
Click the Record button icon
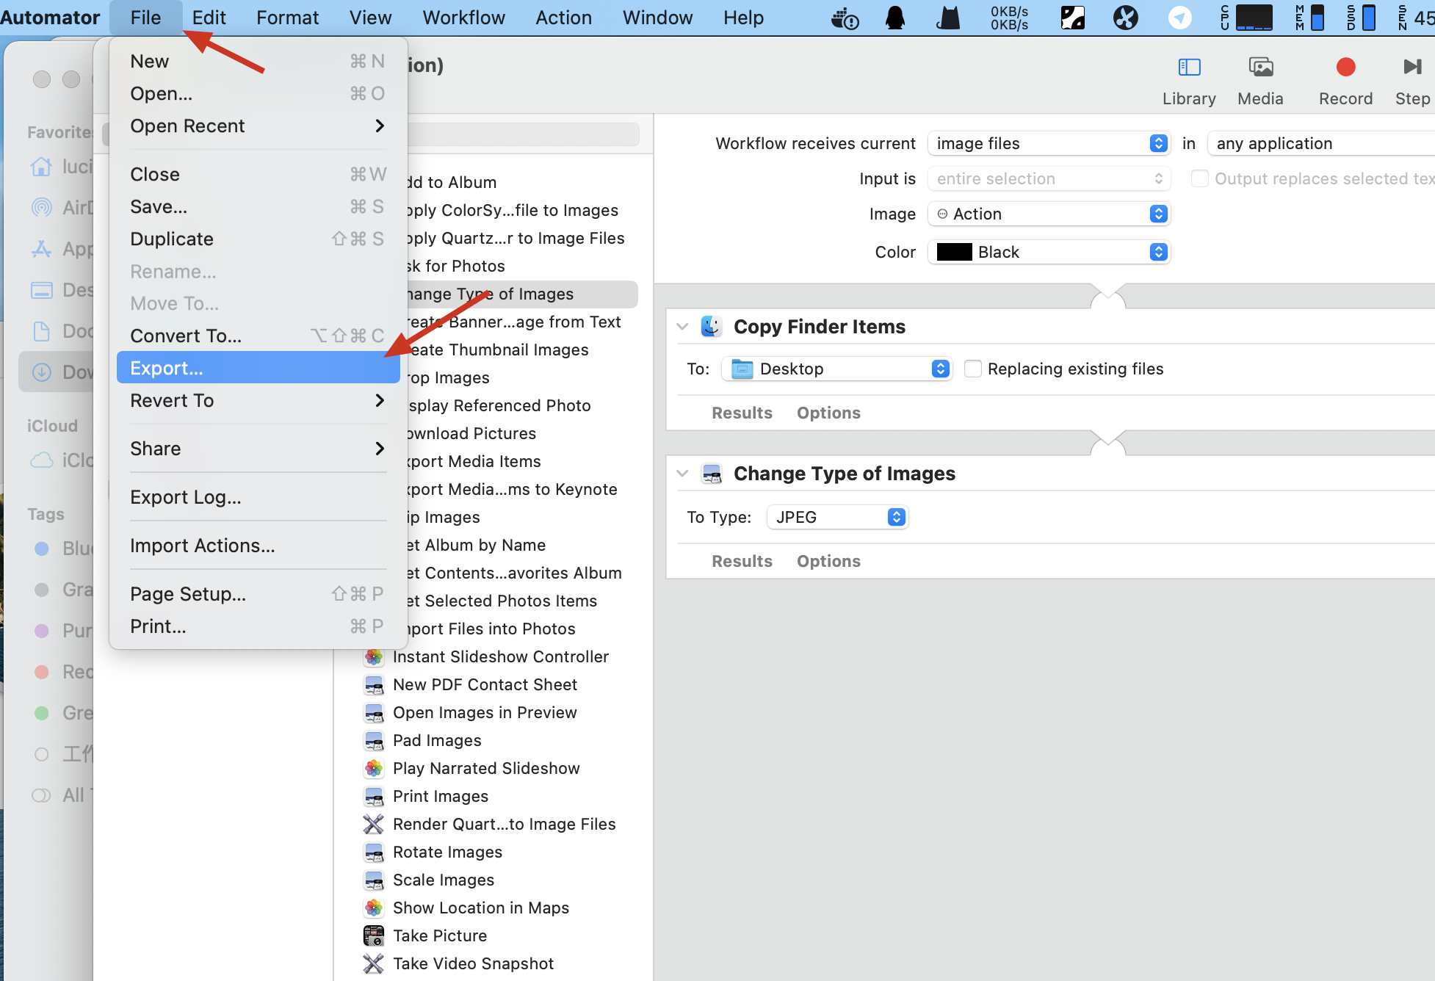(x=1345, y=68)
